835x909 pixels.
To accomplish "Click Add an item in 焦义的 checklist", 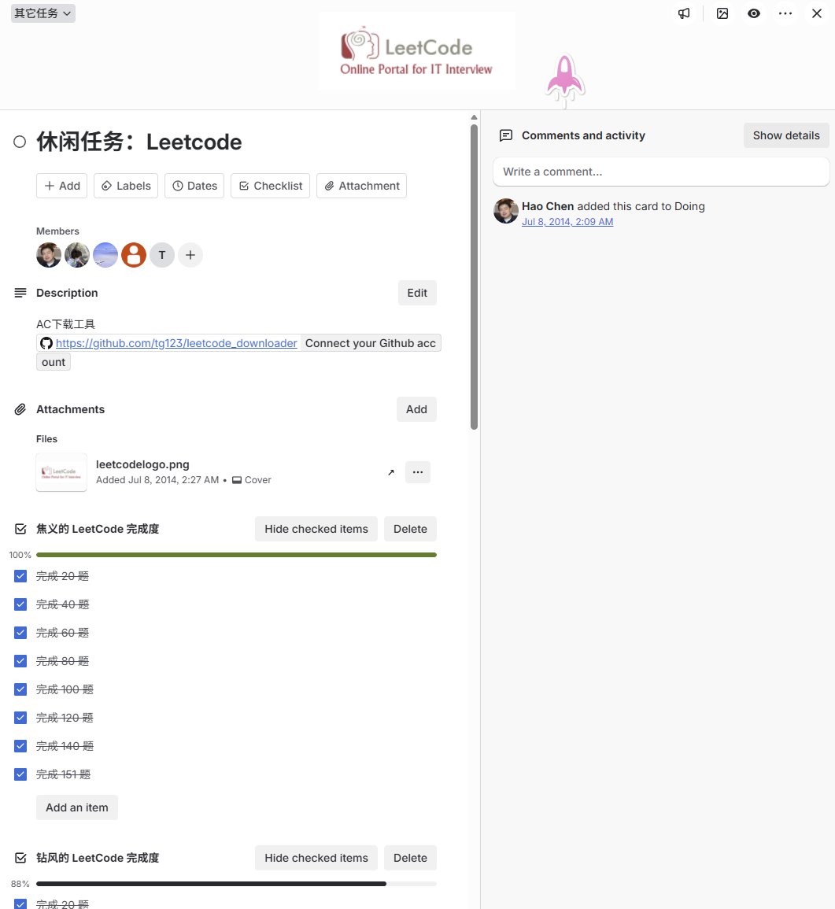I will tap(77, 807).
